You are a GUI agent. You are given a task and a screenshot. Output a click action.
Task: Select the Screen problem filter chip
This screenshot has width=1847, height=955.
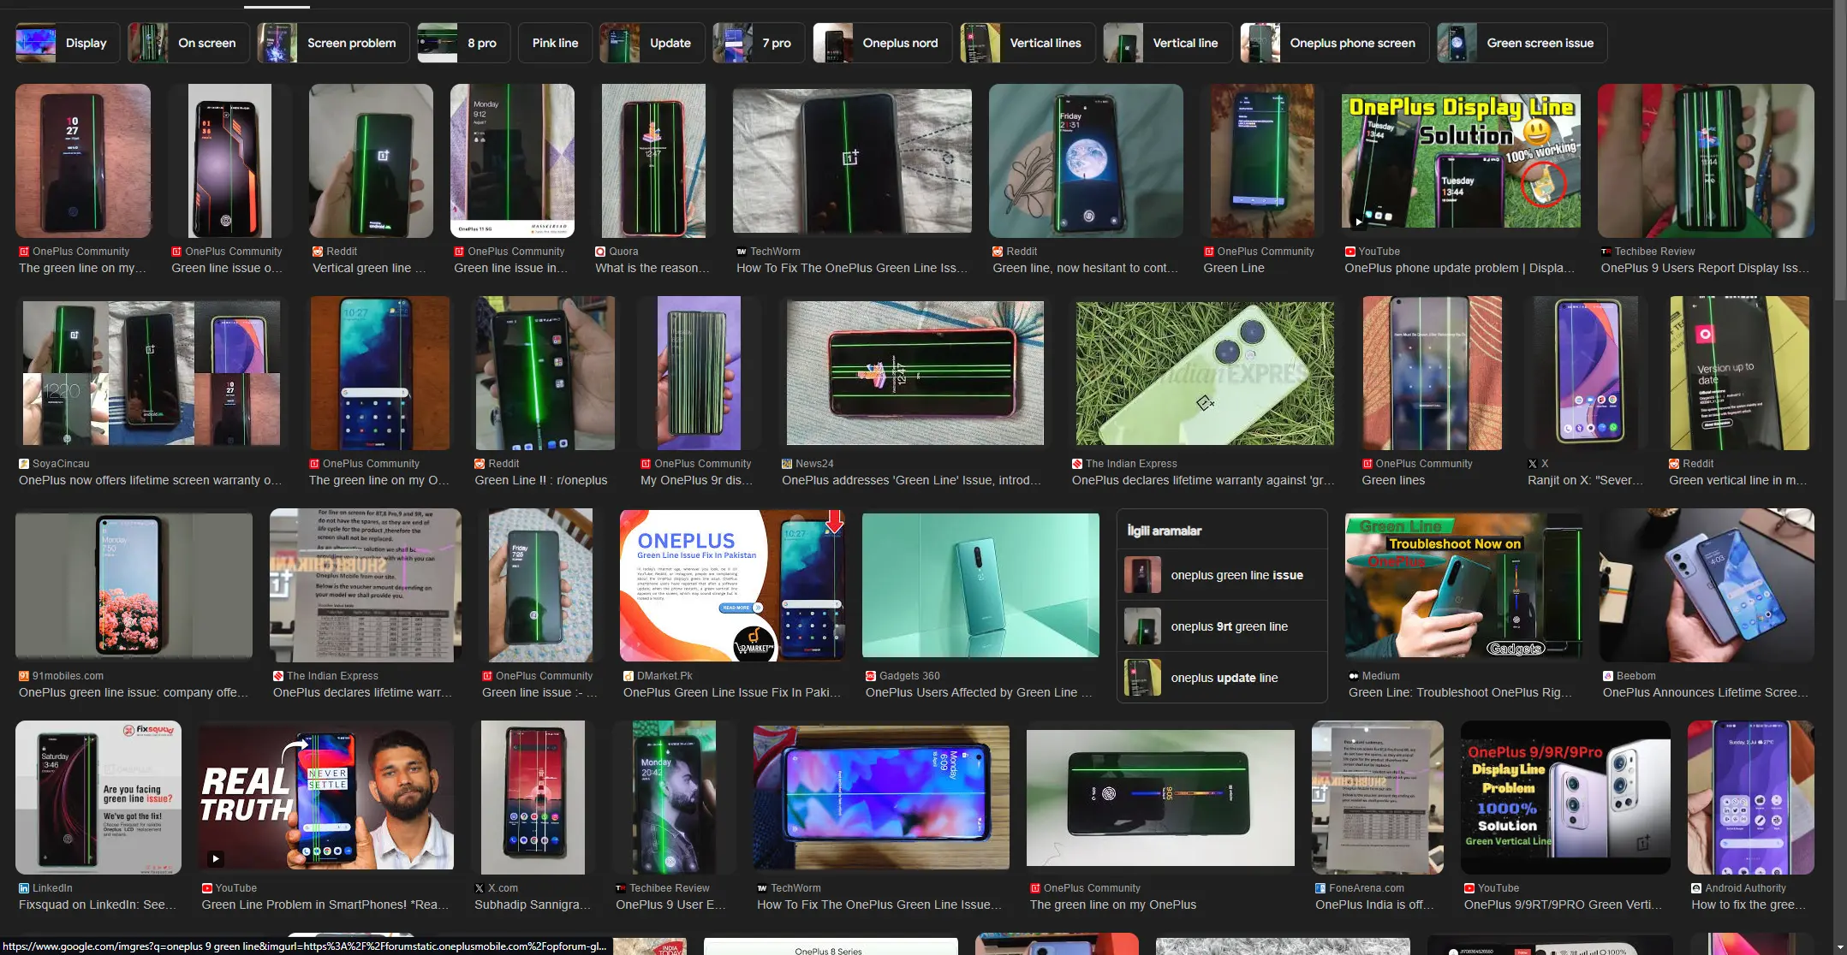coord(333,43)
